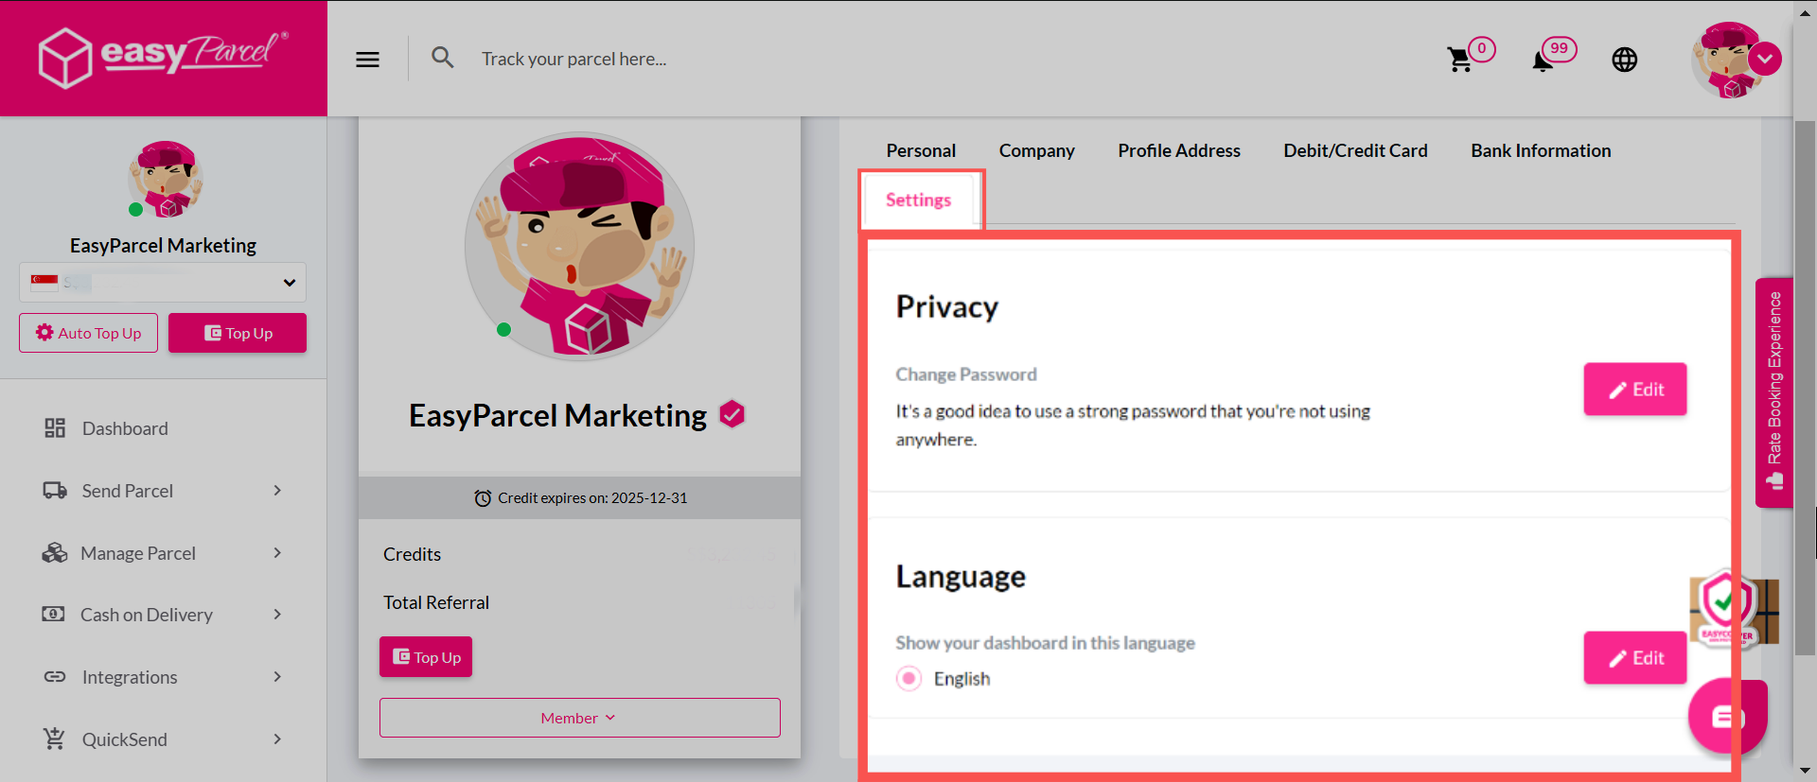Click the sidebar Top Up button
The height and width of the screenshot is (782, 1817).
click(x=238, y=333)
